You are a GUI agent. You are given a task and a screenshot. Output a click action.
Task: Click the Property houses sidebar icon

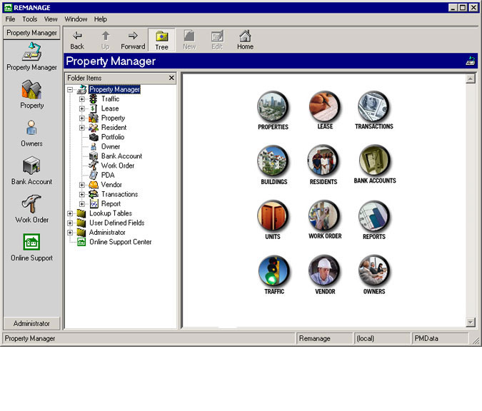(31, 90)
